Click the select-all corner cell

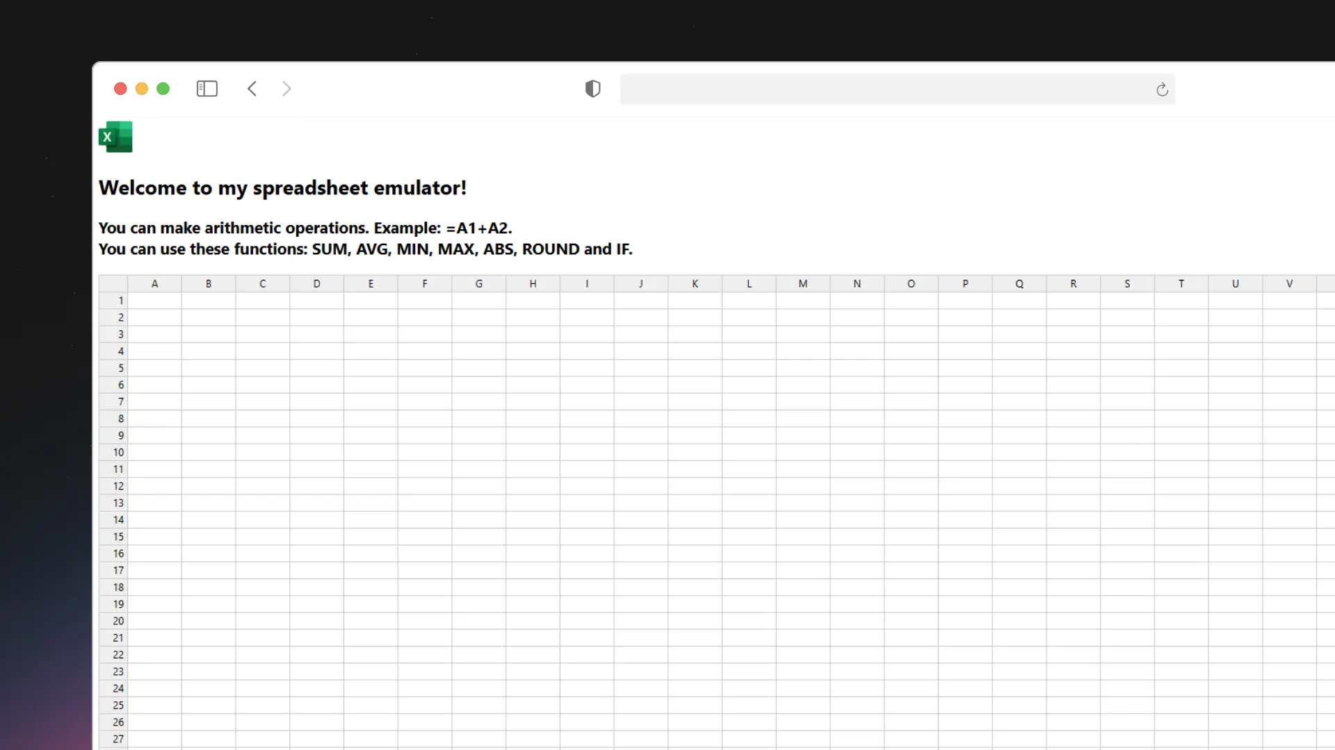tap(113, 283)
